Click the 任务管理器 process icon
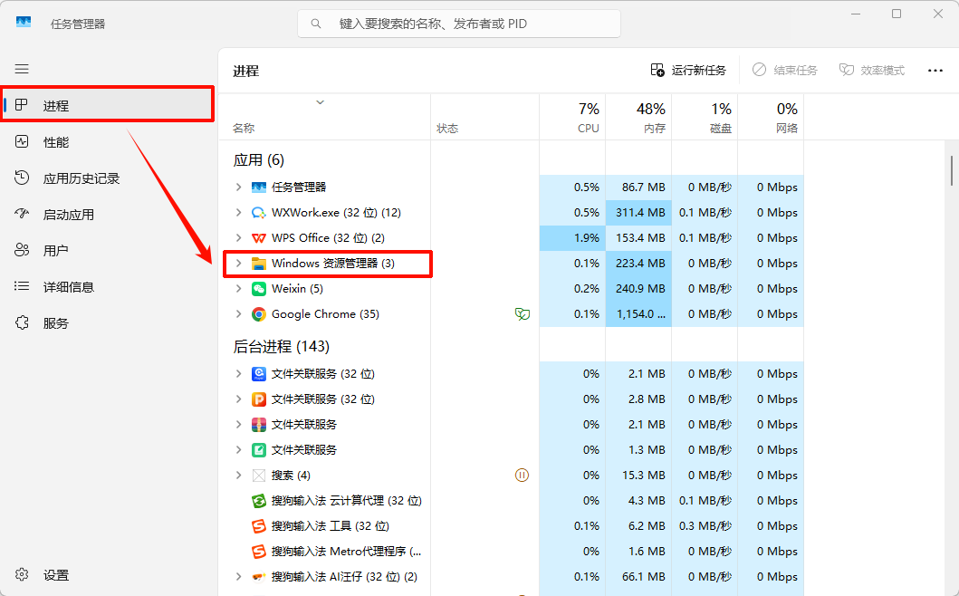Screen dimensions: 959x596 coord(259,187)
